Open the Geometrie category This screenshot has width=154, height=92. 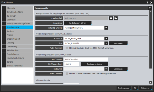click(18, 20)
